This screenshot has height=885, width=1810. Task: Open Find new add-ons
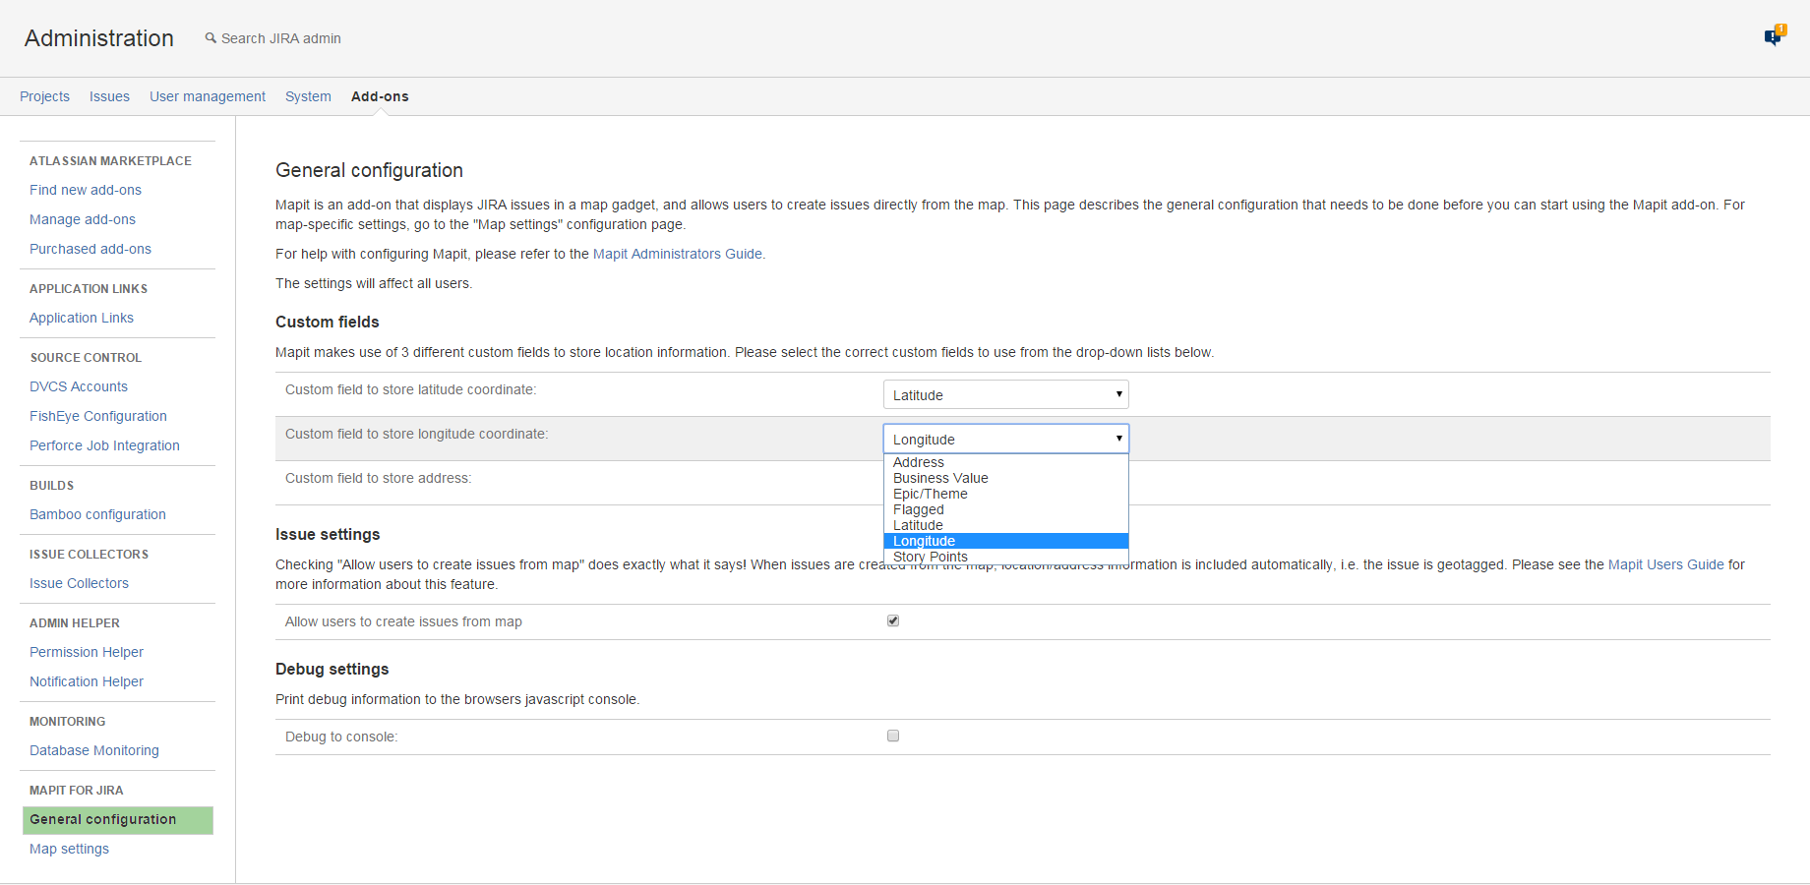(x=85, y=190)
